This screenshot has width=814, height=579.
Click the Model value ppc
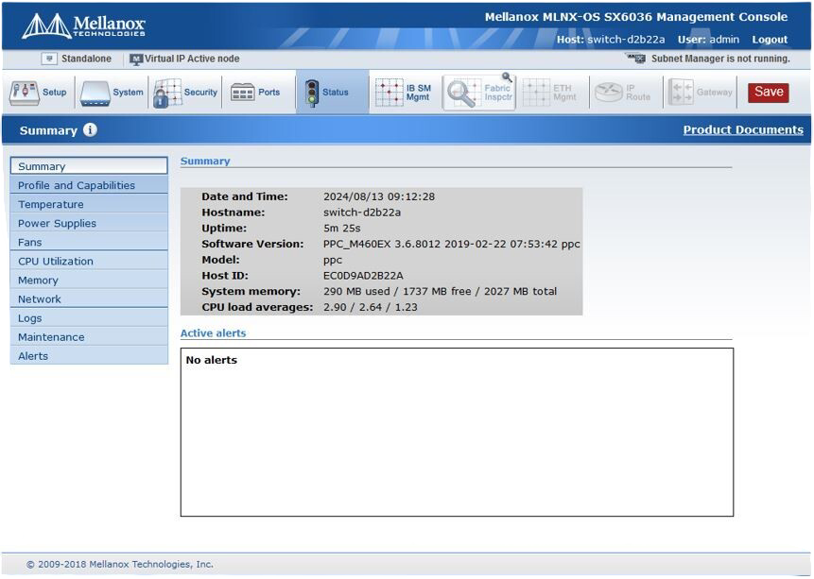coord(333,261)
